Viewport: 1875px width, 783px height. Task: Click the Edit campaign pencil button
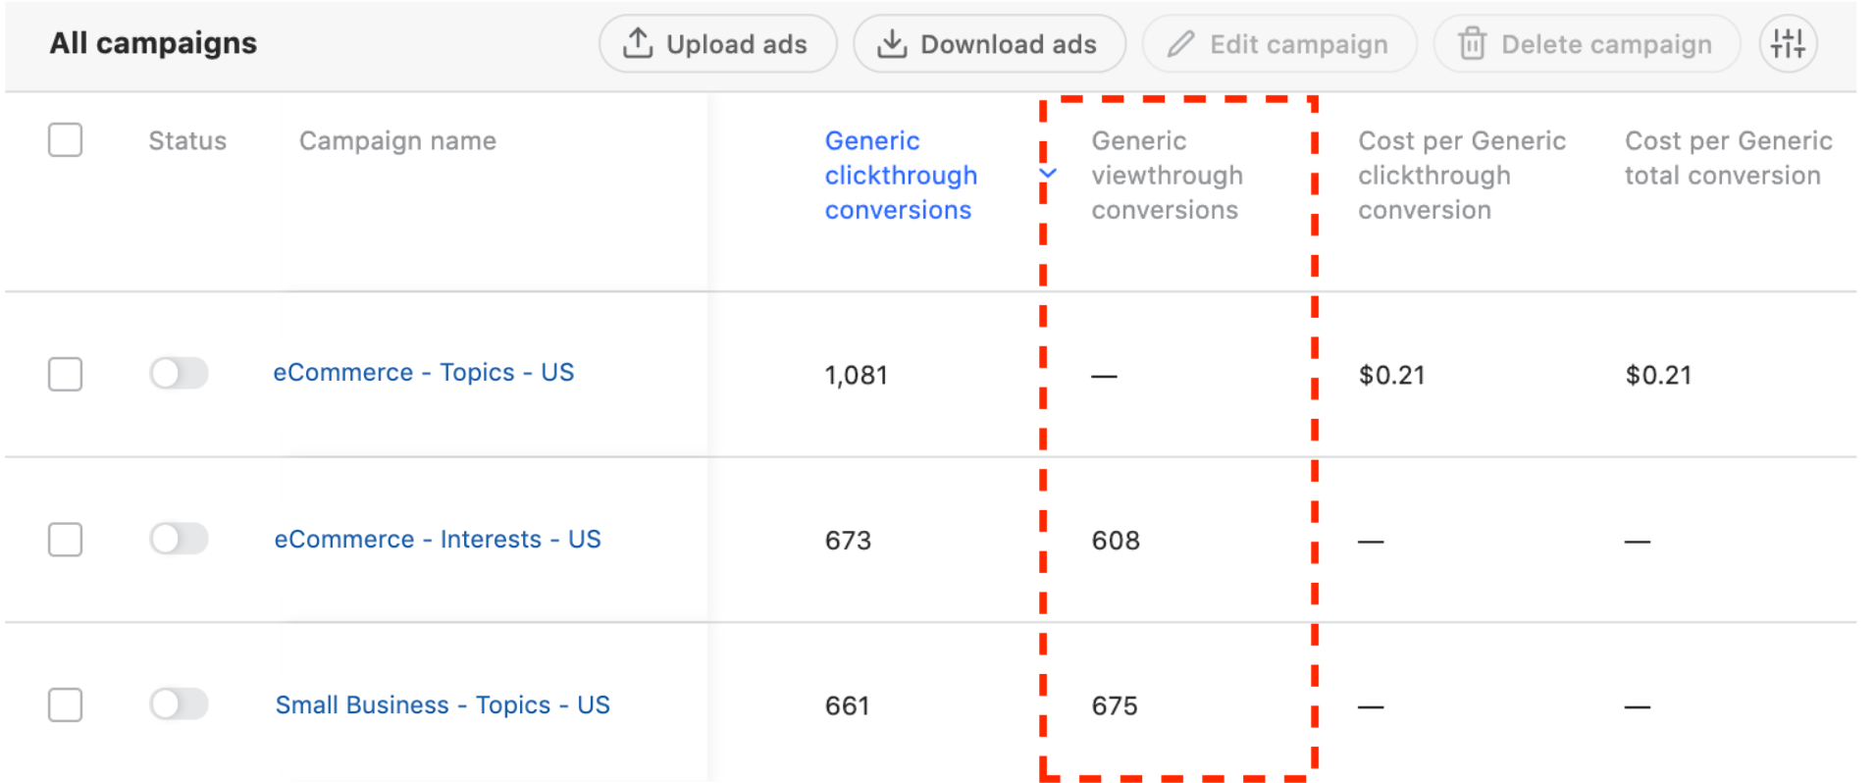[1279, 44]
